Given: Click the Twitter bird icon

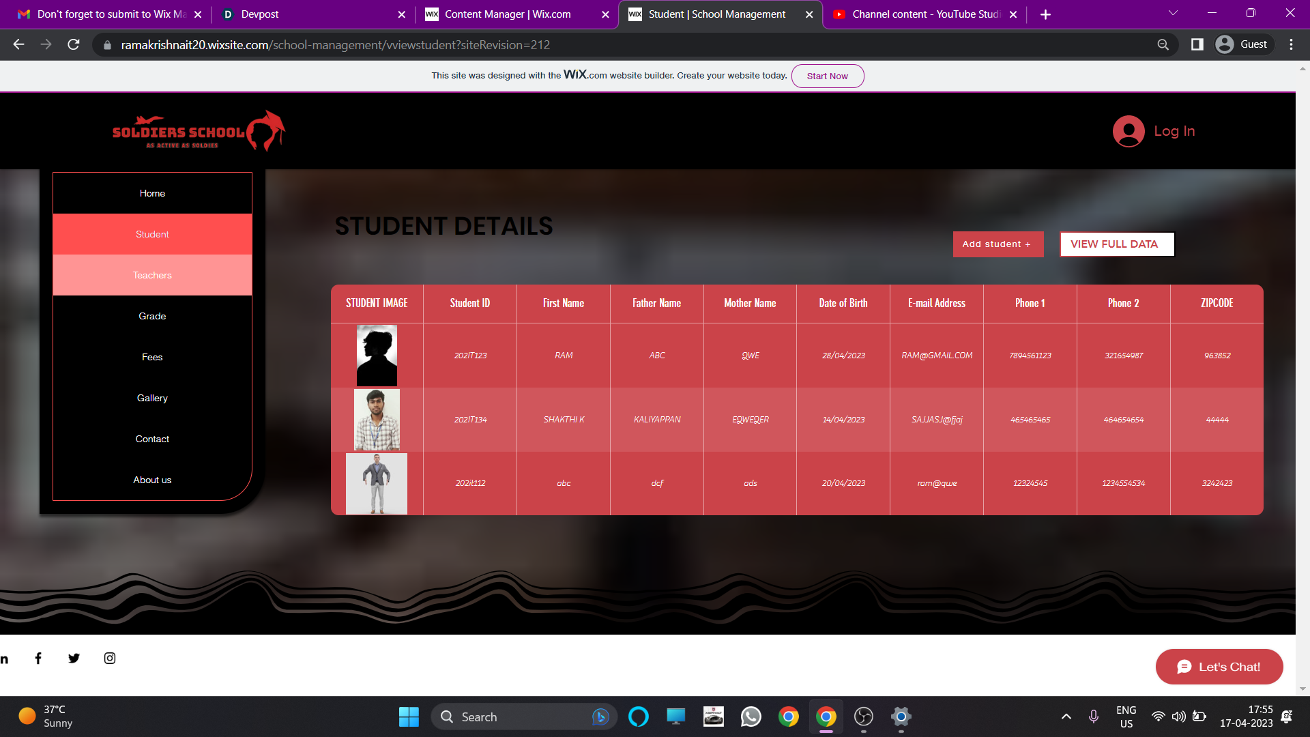Looking at the screenshot, I should (74, 658).
